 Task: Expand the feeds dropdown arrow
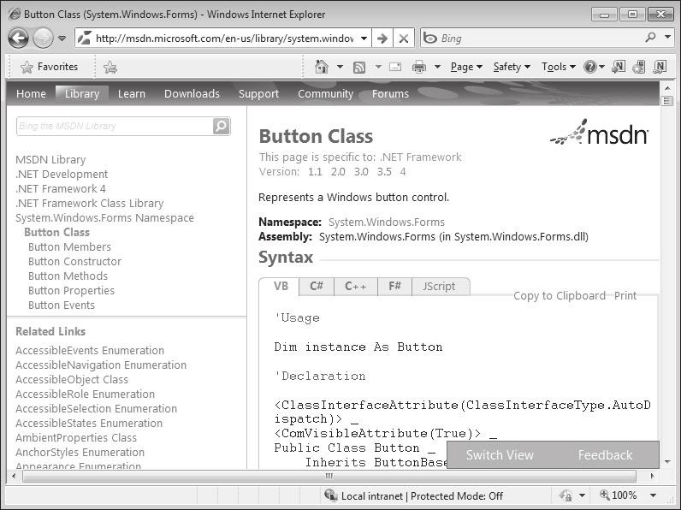[378, 67]
